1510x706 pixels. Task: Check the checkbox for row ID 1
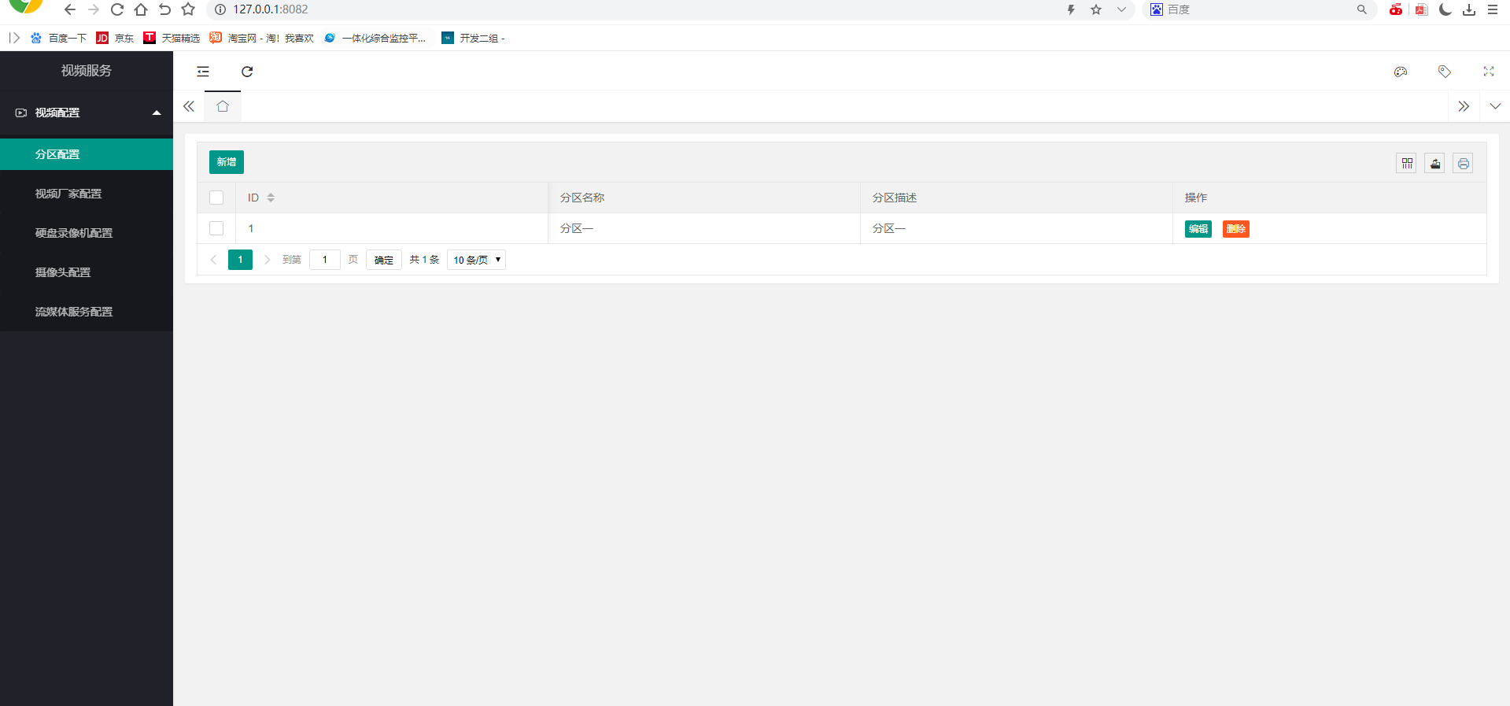(x=216, y=228)
